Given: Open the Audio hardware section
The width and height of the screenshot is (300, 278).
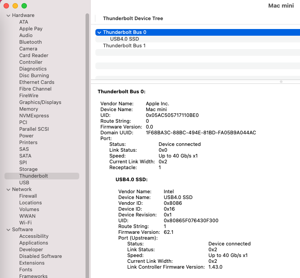Looking at the screenshot, I should [x=26, y=35].
